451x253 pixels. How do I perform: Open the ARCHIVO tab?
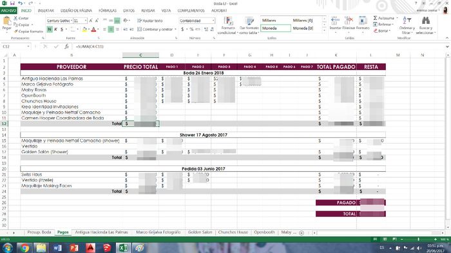click(x=8, y=11)
